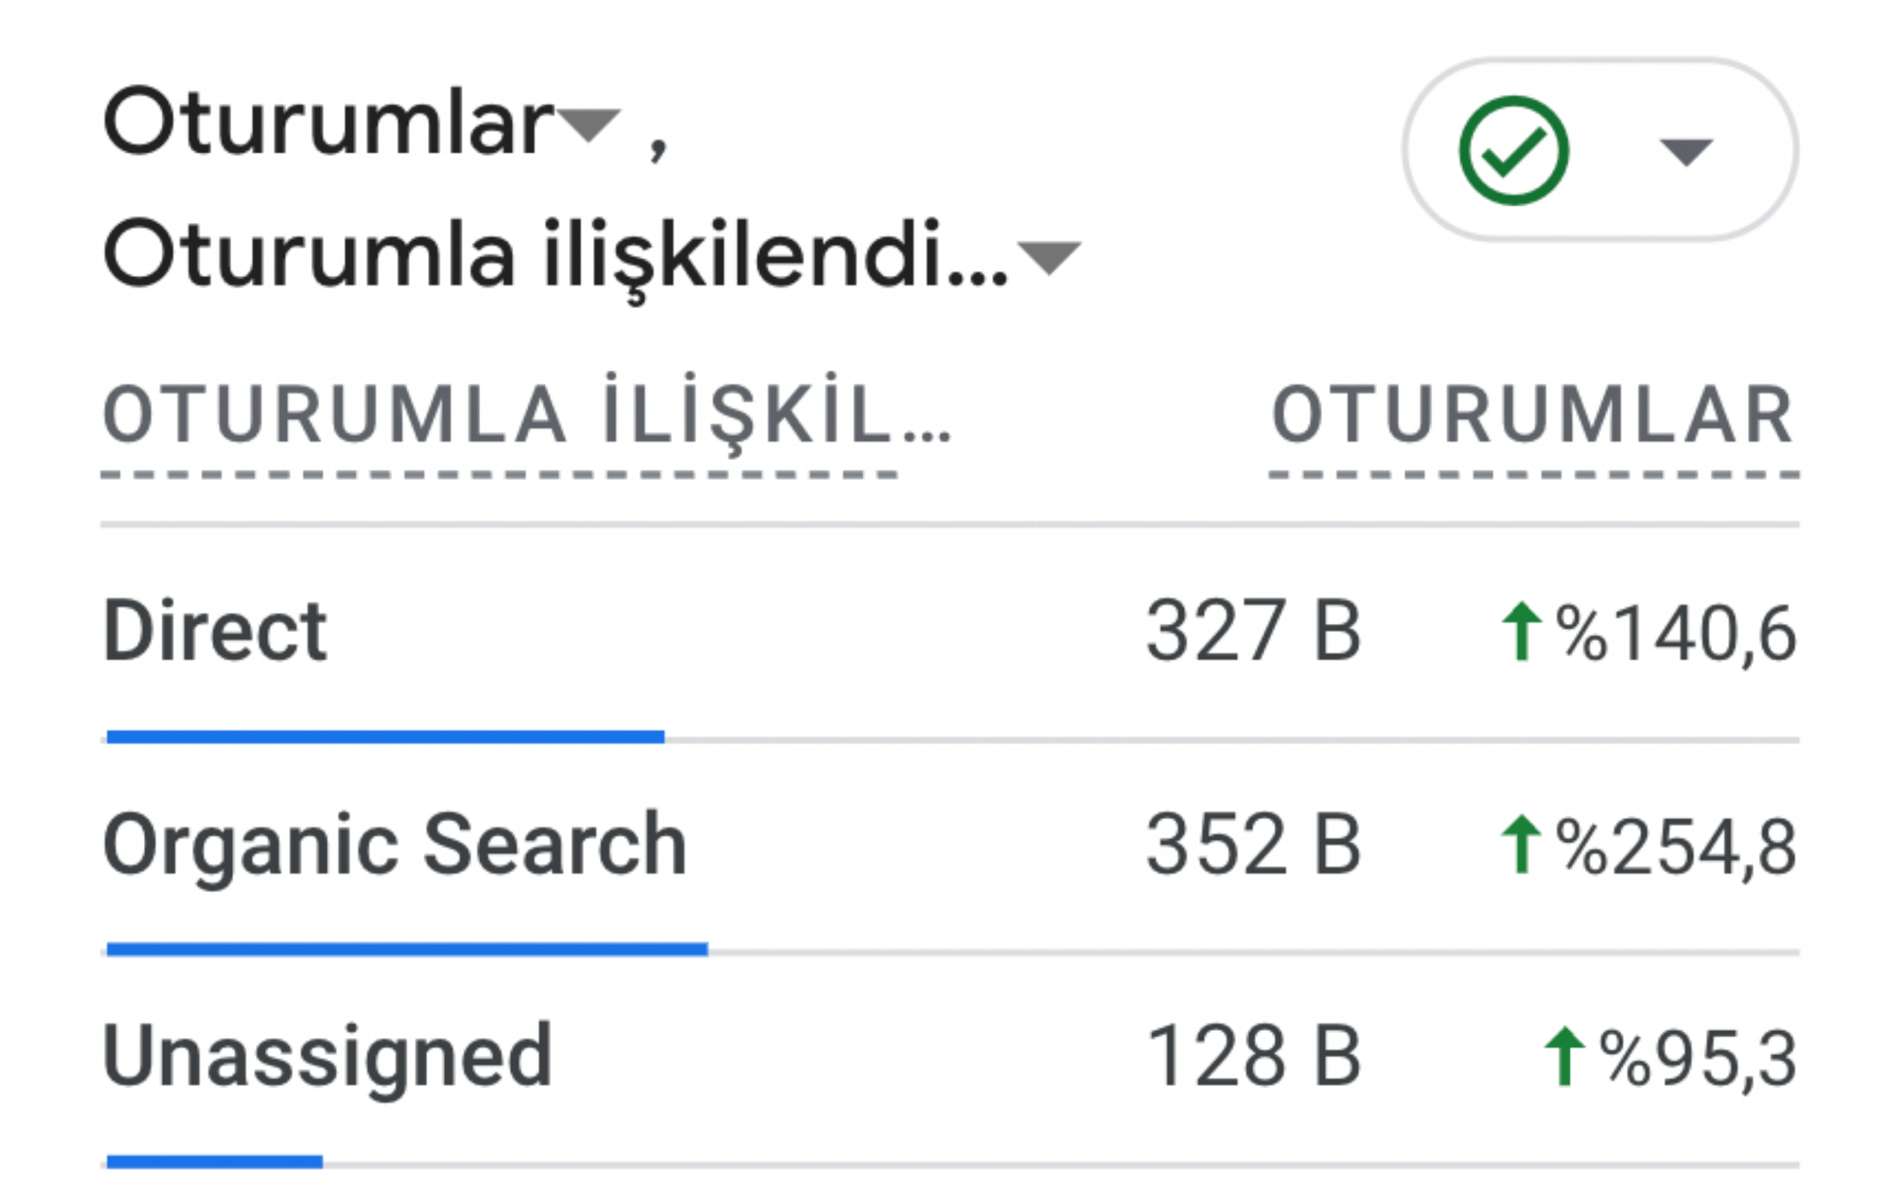
Task: Open the dropdown arrow beside the checkmark
Action: point(1686,151)
